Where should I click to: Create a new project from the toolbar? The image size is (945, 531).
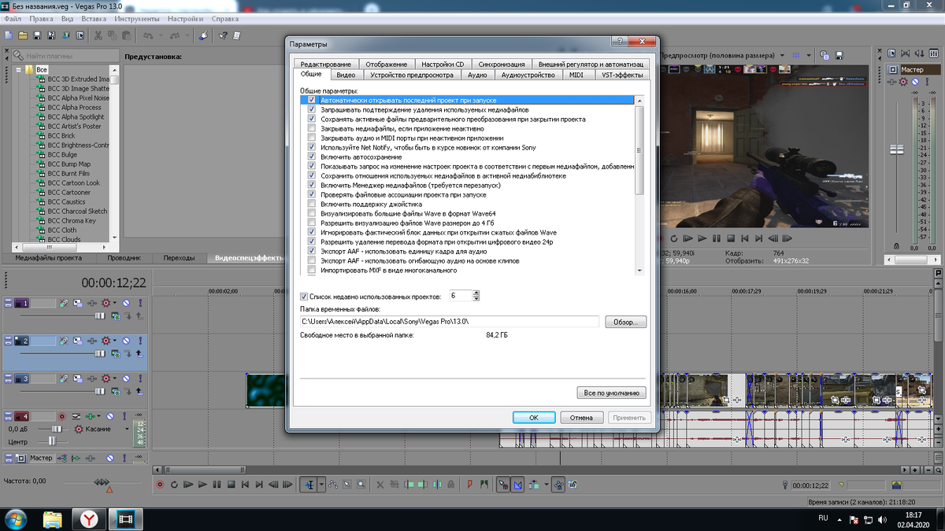8,35
